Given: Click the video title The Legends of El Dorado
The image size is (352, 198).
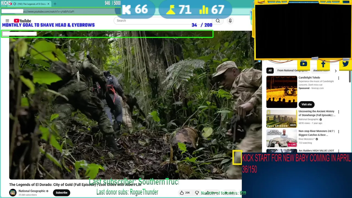Looking at the screenshot, I should (x=75, y=185).
